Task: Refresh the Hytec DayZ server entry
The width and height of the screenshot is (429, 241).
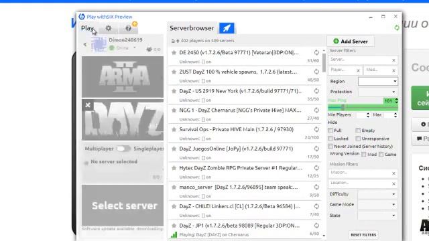Action: click(x=316, y=168)
